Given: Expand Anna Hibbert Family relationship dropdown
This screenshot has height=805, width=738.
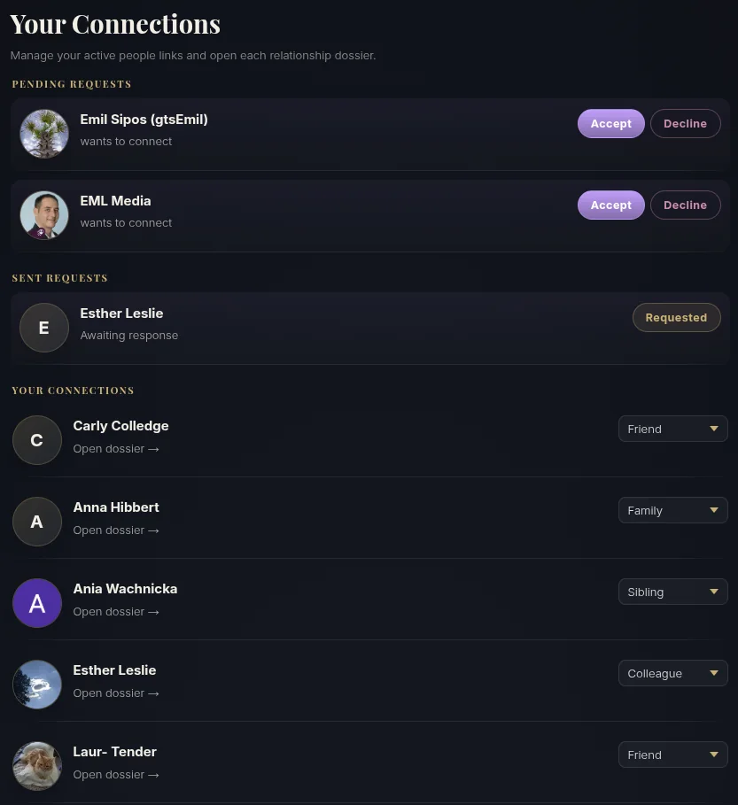Looking at the screenshot, I should (x=672, y=510).
